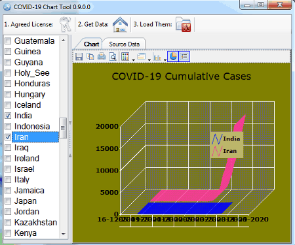Image resolution: width=295 pixels, height=245 pixels.
Task: Open the bar chart style dropdown arrow
Action: (x=165, y=60)
